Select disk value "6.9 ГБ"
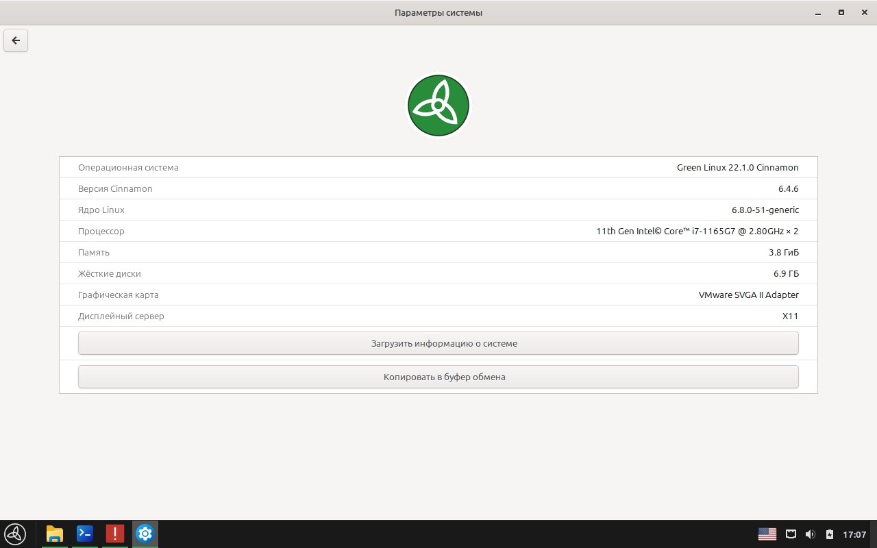The height and width of the screenshot is (548, 877). click(786, 273)
